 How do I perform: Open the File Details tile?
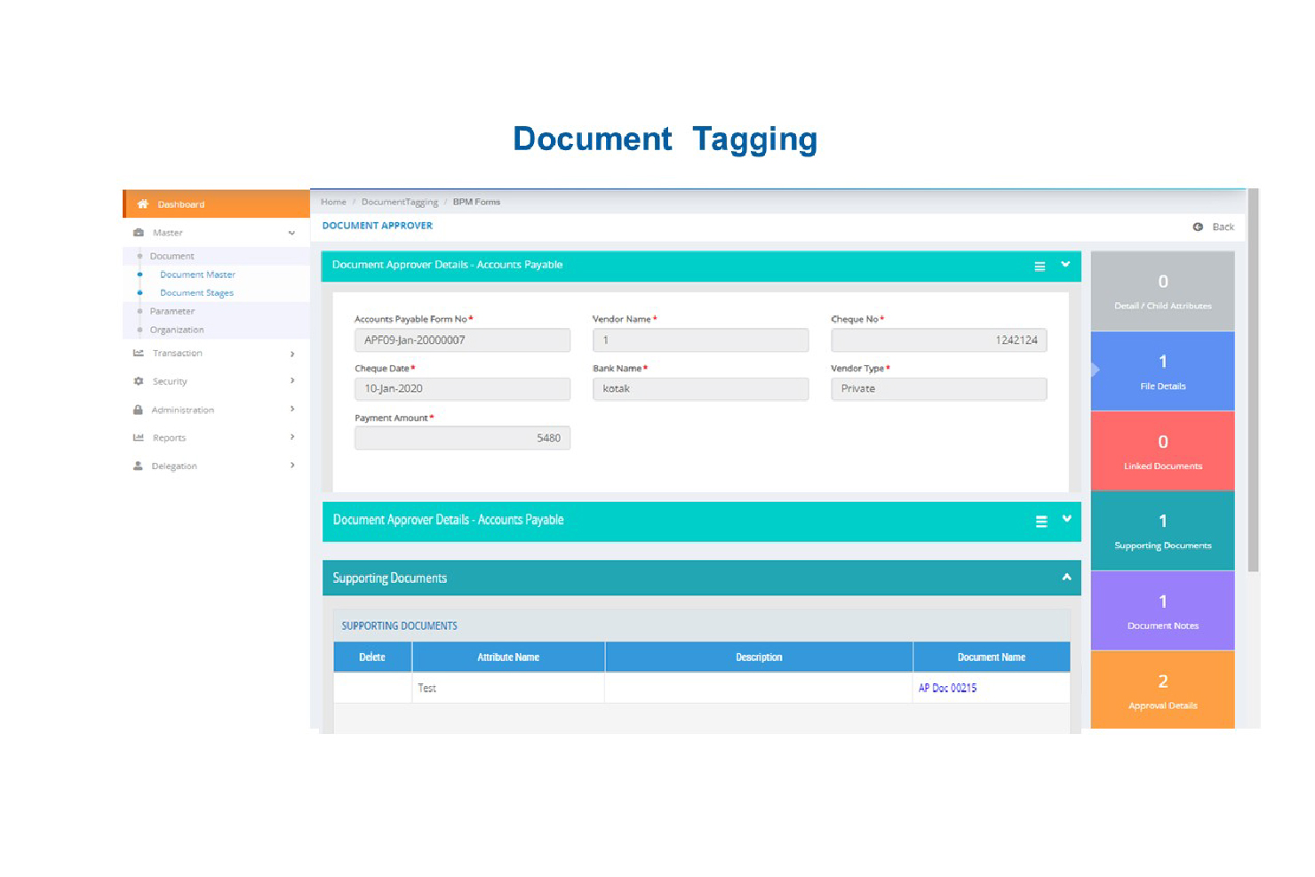coord(1163,371)
